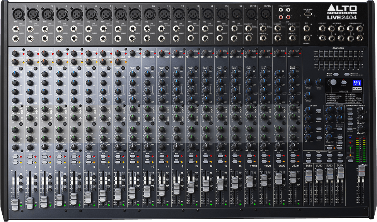This screenshot has width=377, height=222.
Task: Adjust channel 1 LOW EQ knob
Action: [15, 100]
